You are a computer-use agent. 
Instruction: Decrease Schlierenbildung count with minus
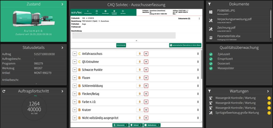click(x=75, y=86)
